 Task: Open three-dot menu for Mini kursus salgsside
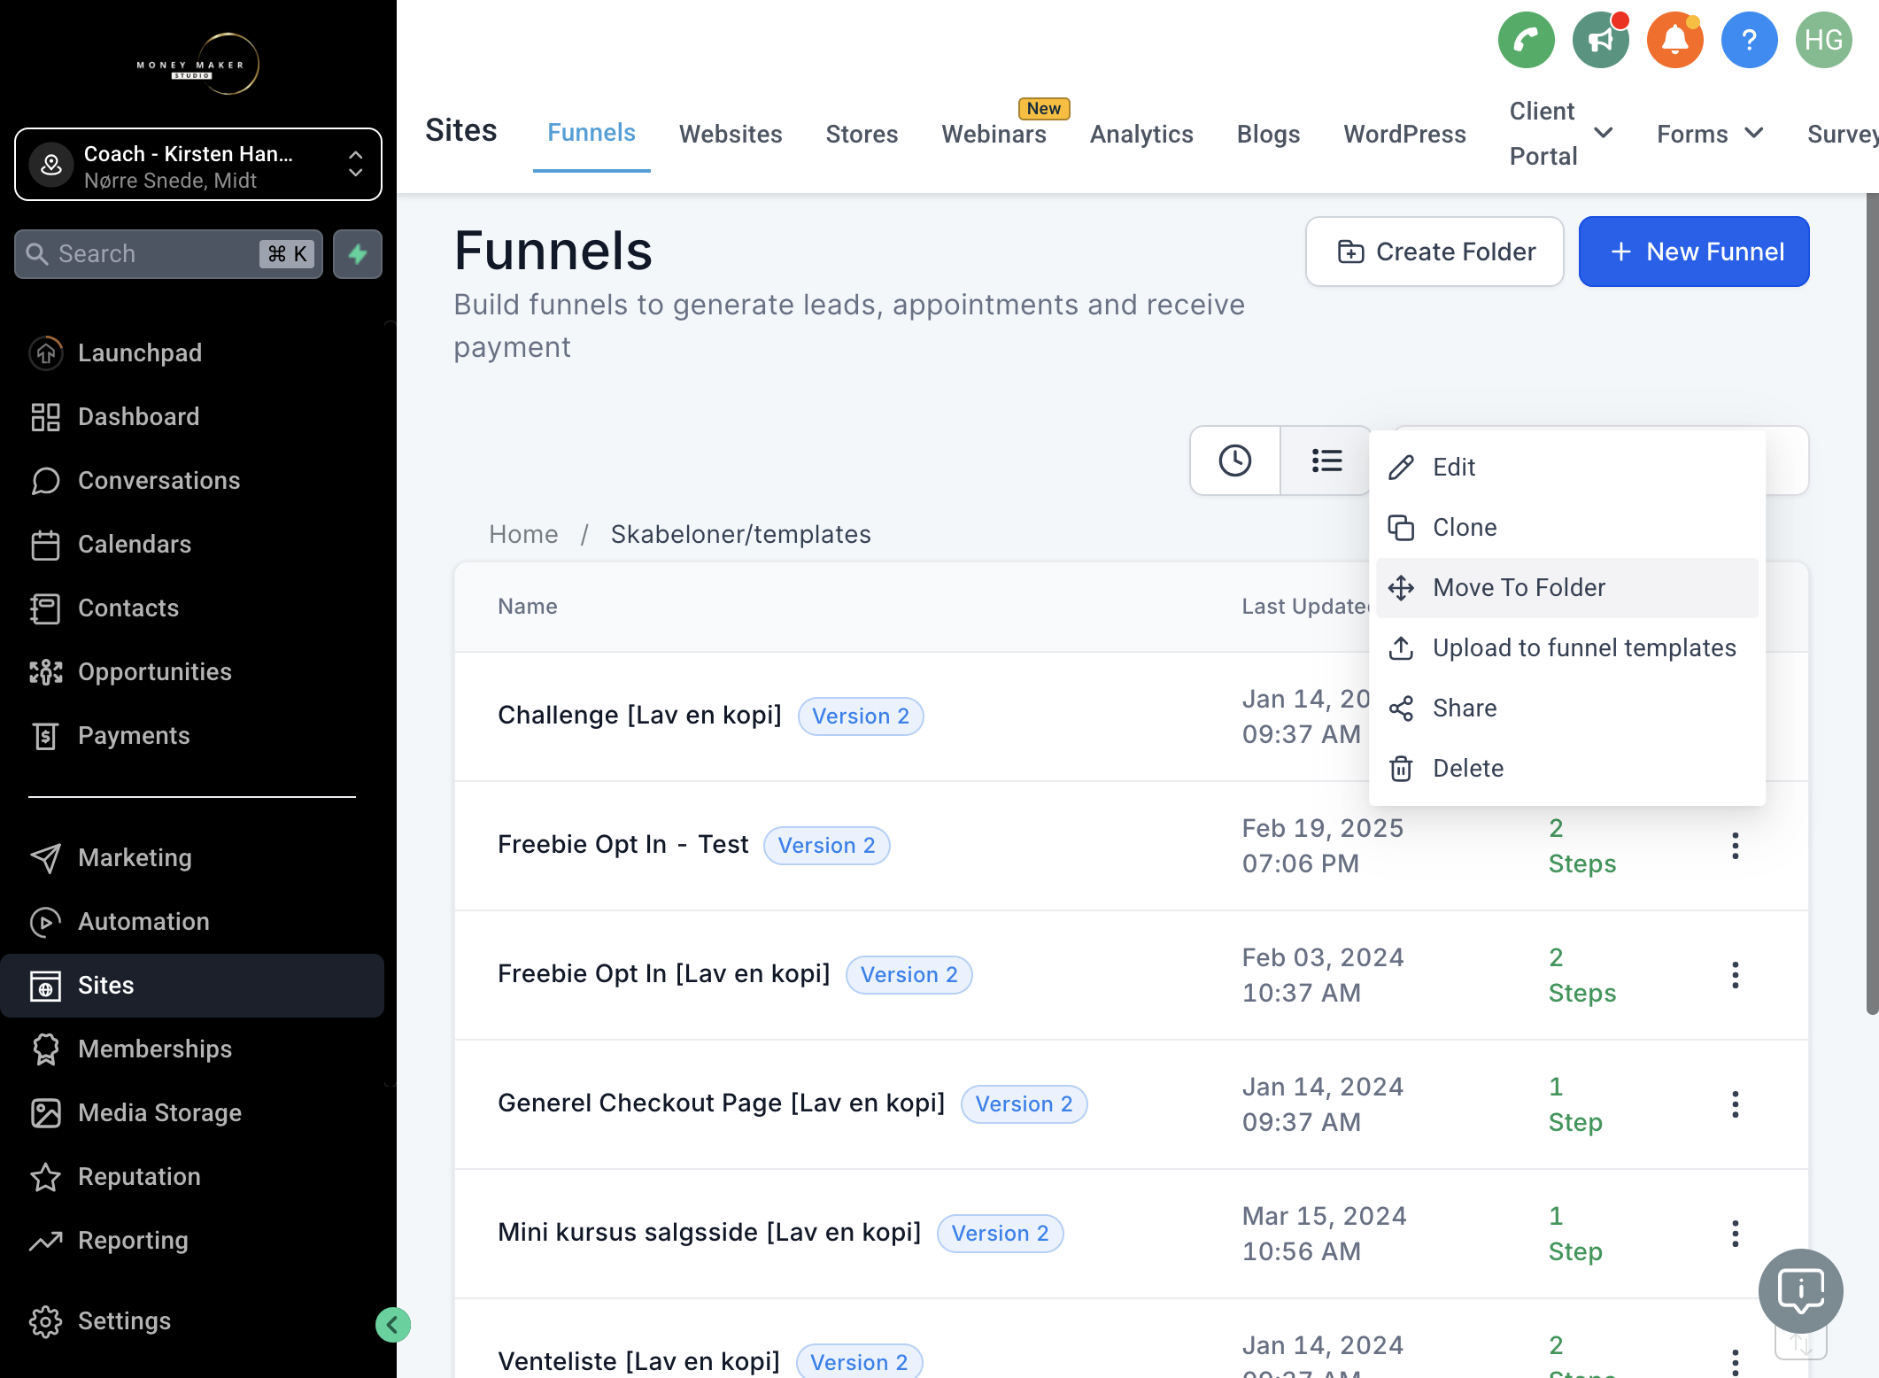coord(1736,1234)
